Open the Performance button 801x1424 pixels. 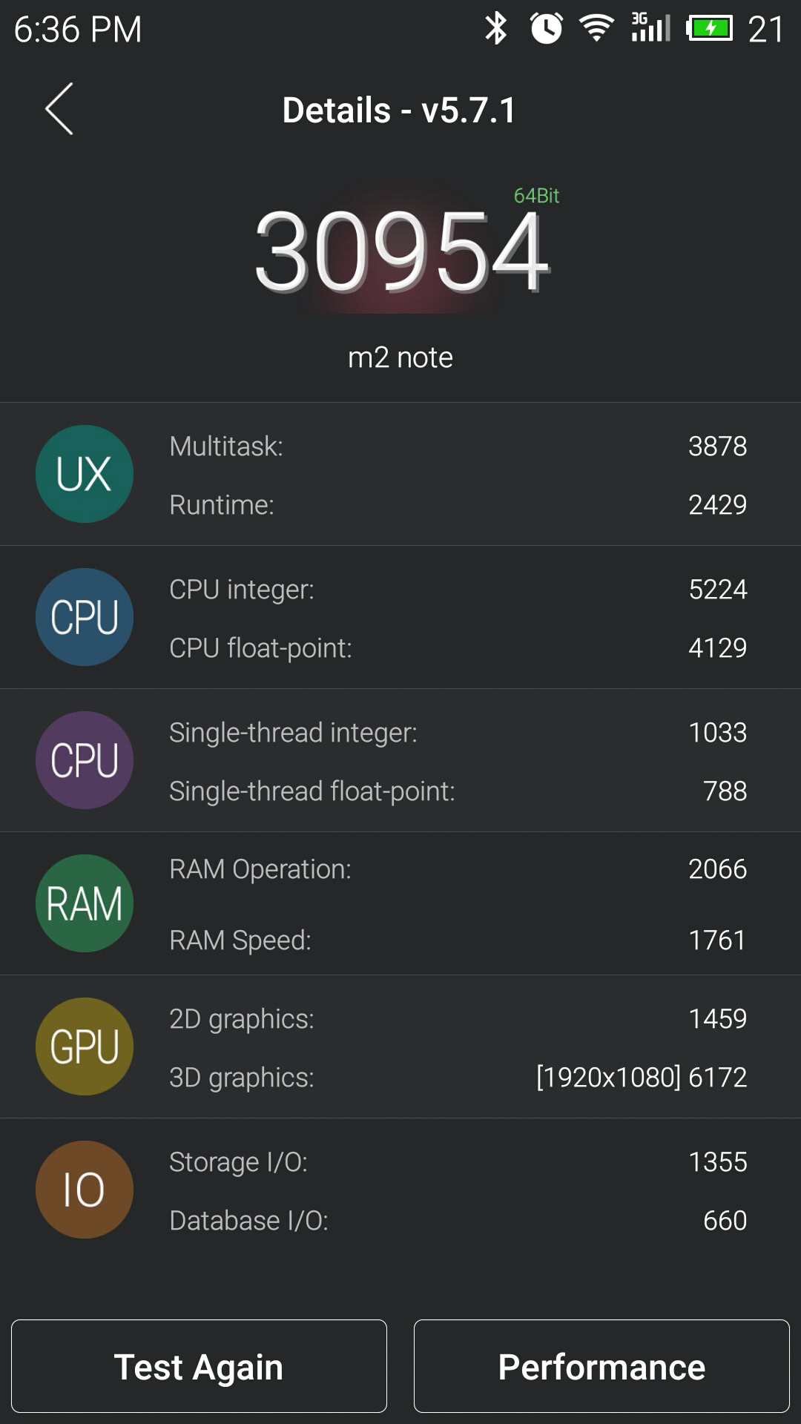point(601,1366)
